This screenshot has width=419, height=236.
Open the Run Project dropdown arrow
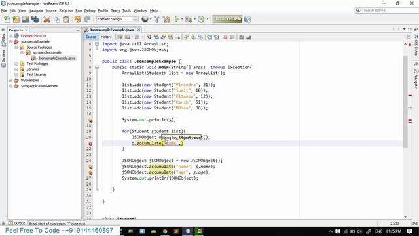click(x=182, y=19)
